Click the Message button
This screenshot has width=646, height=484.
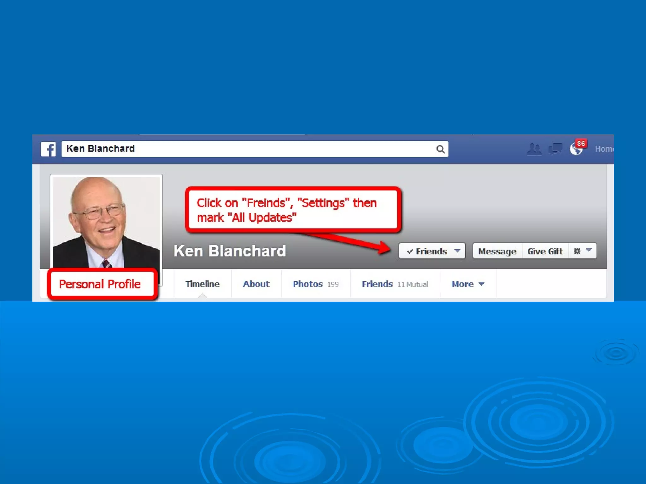(x=497, y=251)
